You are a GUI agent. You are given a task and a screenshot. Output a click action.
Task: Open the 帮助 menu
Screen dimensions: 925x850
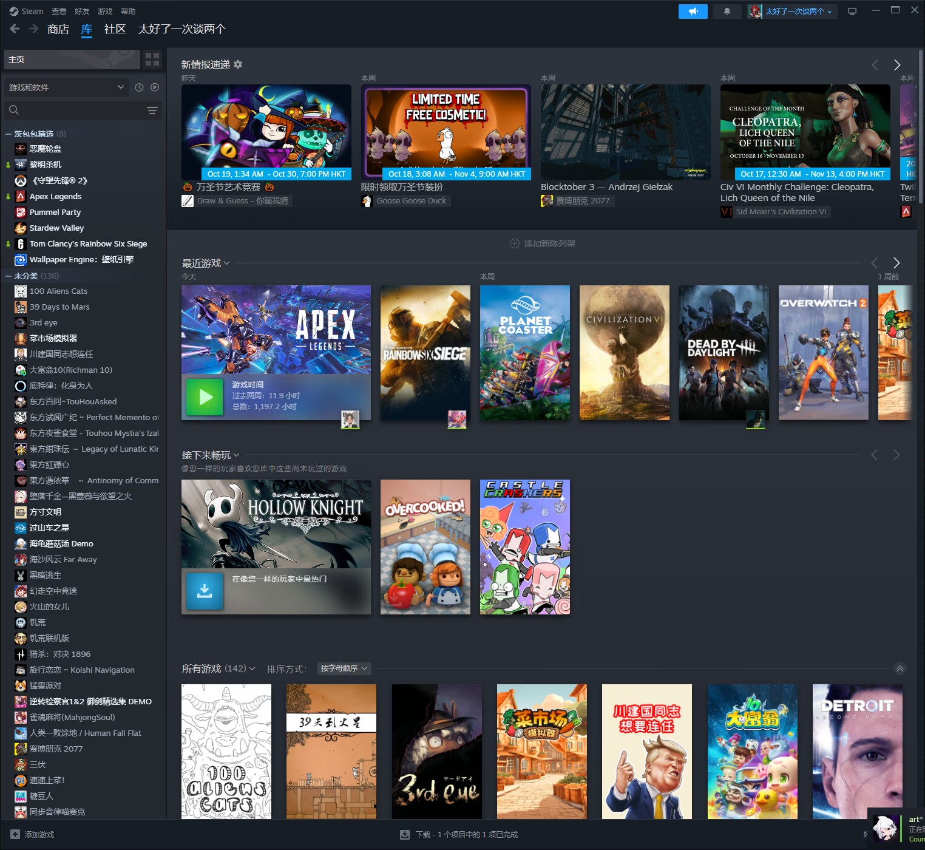(x=128, y=11)
